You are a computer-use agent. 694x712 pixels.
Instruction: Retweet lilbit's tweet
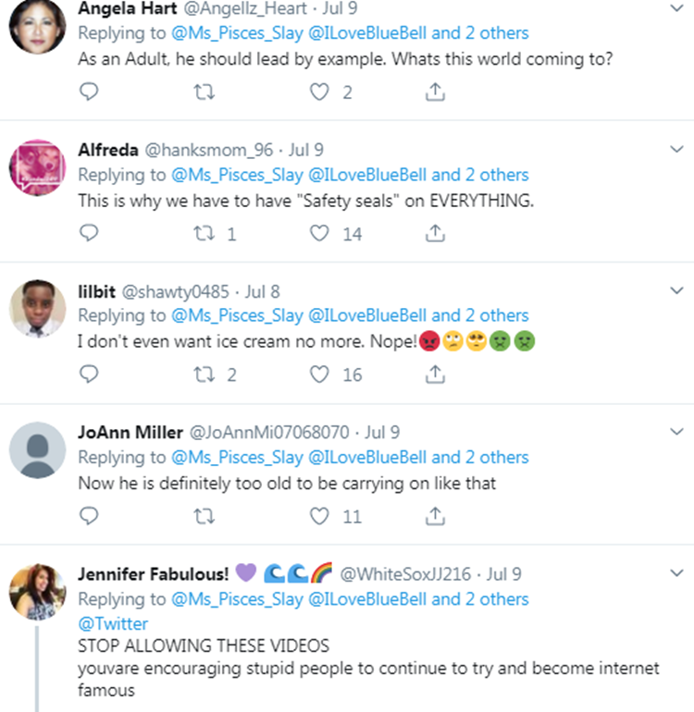pyautogui.click(x=204, y=374)
